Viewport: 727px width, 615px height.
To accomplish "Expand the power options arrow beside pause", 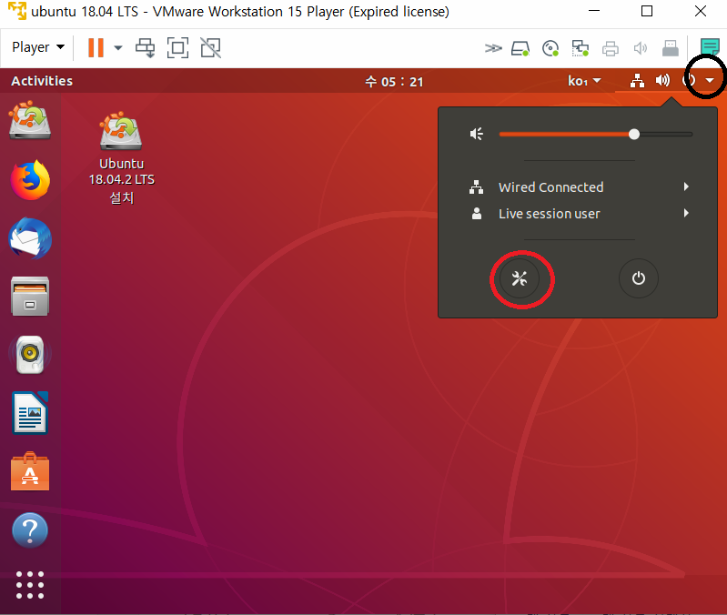I will (117, 47).
